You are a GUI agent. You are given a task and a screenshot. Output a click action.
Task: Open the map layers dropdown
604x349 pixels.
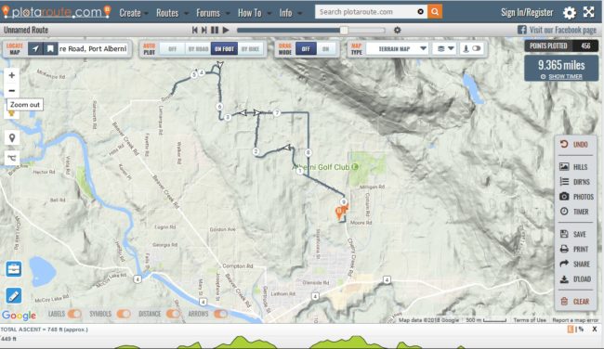click(x=444, y=49)
